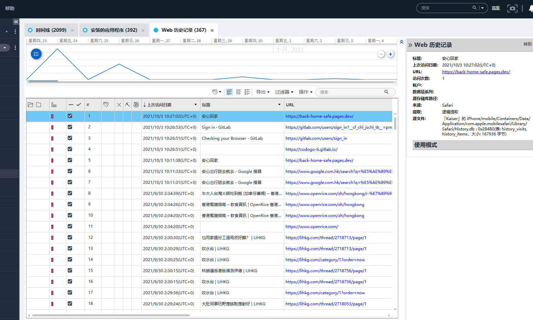Toggle the checkbox in row 12

70,237
